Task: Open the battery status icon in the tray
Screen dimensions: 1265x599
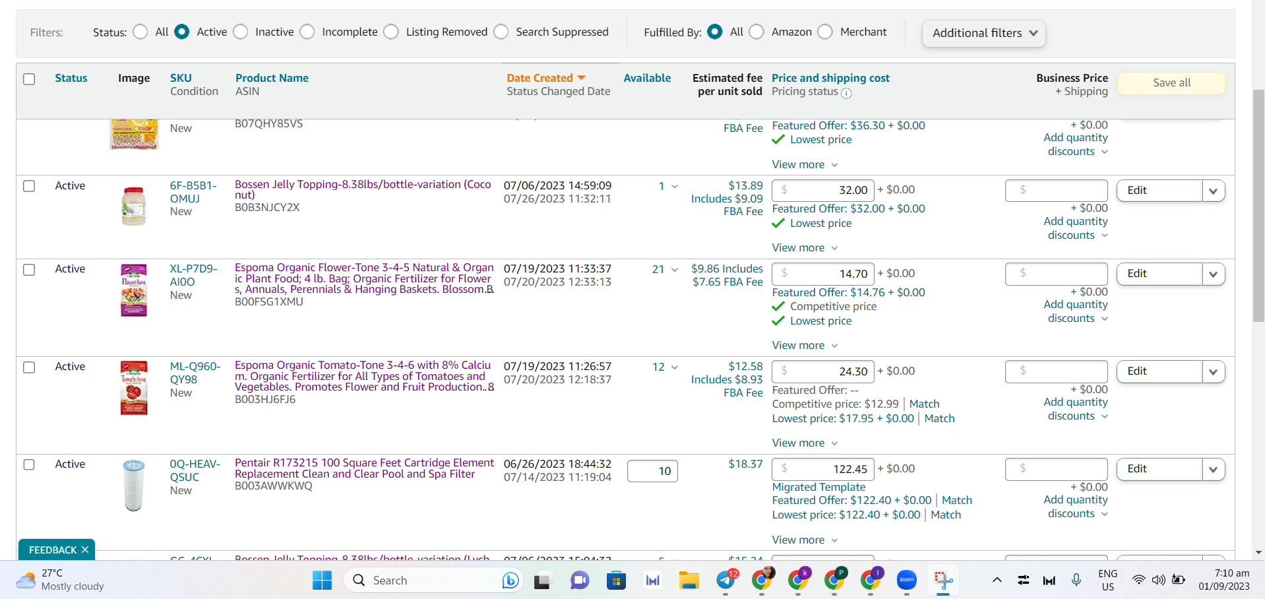Action: click(1179, 581)
